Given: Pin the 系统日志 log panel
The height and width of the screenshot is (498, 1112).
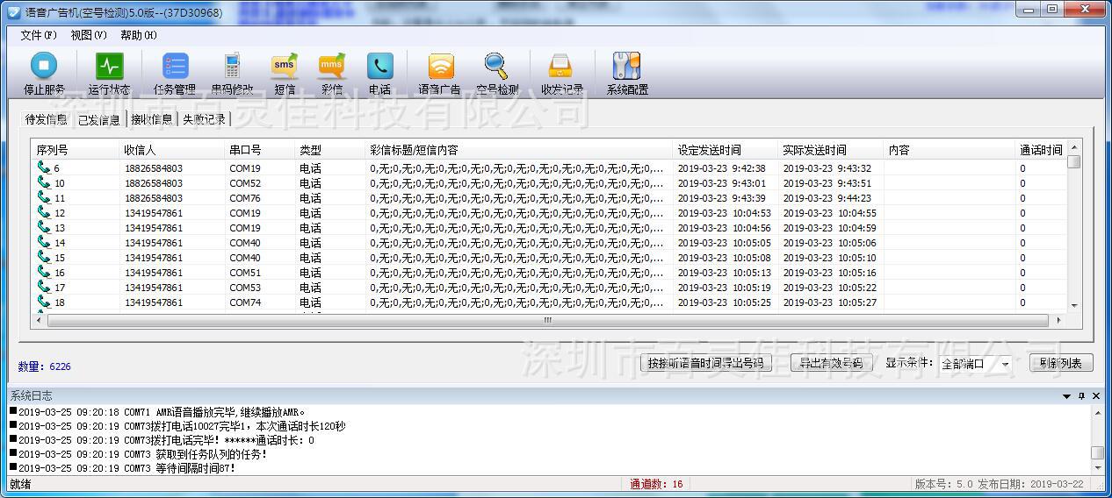Looking at the screenshot, I should point(1081,396).
